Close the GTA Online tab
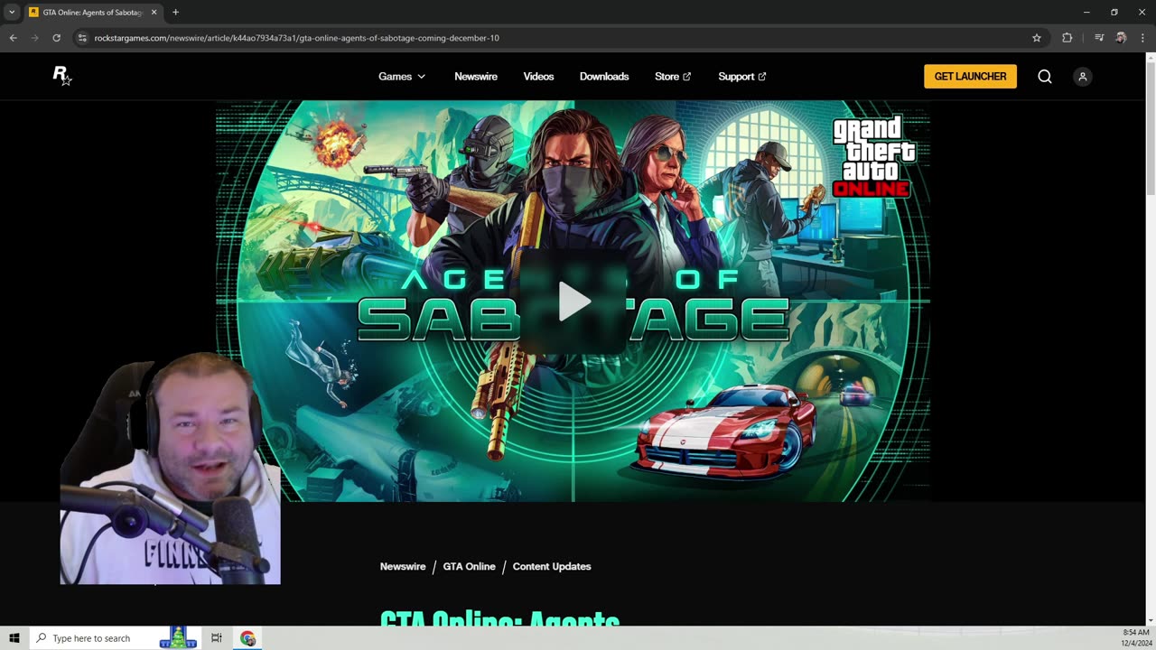Screen dimensions: 1156x650 (154, 13)
